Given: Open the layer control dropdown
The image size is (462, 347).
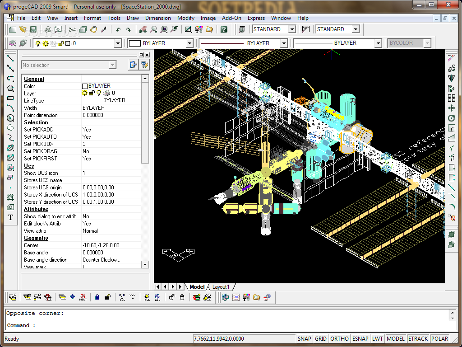Looking at the screenshot, I should 118,43.
